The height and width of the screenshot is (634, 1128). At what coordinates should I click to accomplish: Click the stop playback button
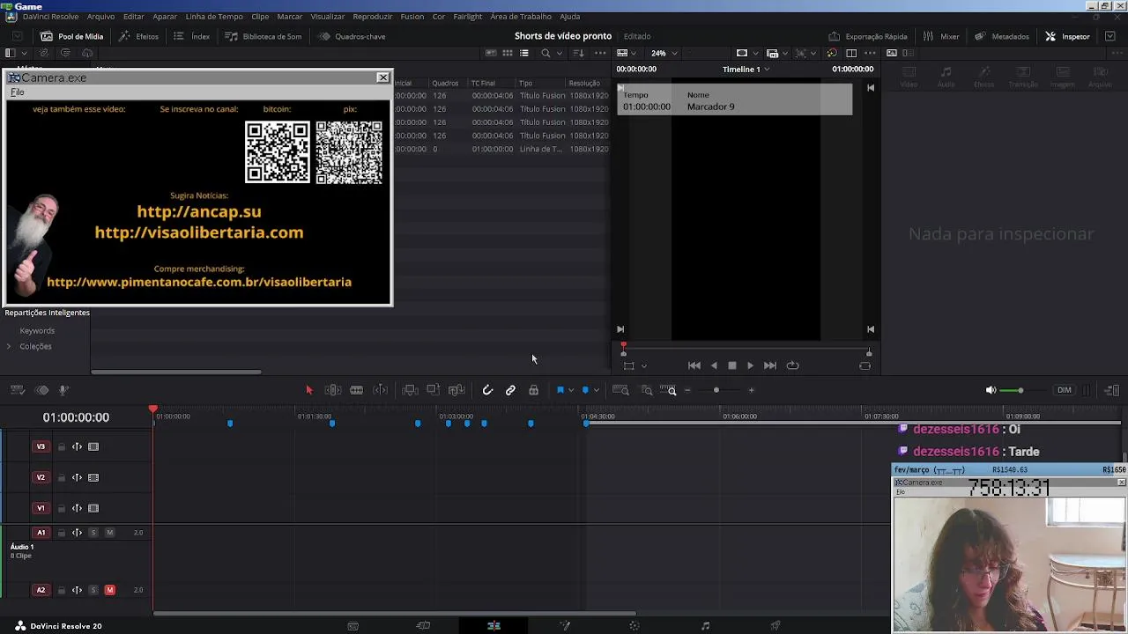point(731,365)
